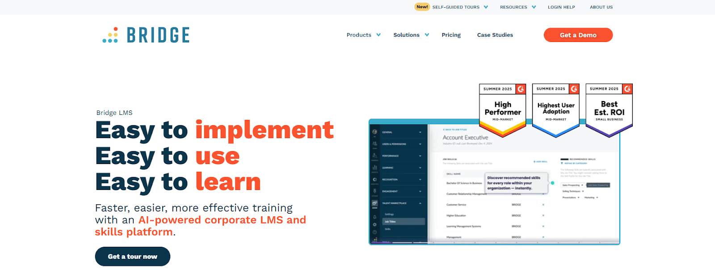Click the High Performer badge

pyautogui.click(x=503, y=110)
